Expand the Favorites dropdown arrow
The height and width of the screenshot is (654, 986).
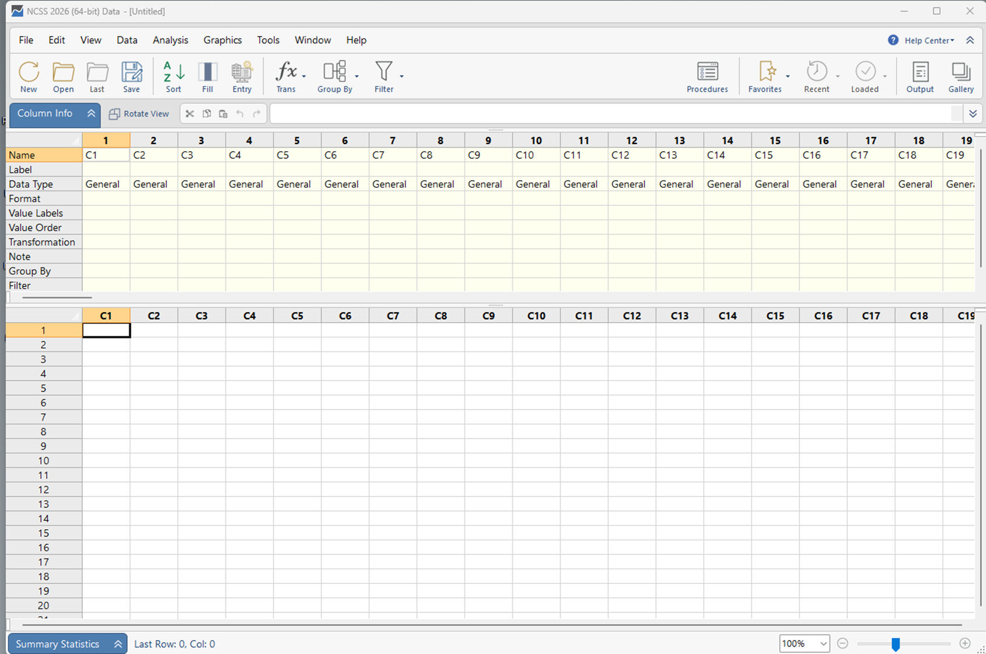(788, 76)
